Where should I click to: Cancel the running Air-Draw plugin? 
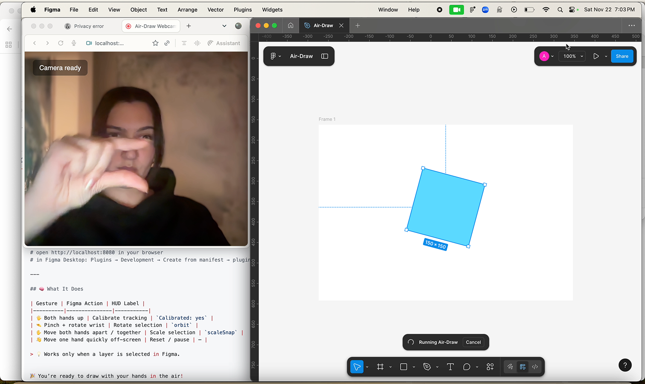coord(473,342)
